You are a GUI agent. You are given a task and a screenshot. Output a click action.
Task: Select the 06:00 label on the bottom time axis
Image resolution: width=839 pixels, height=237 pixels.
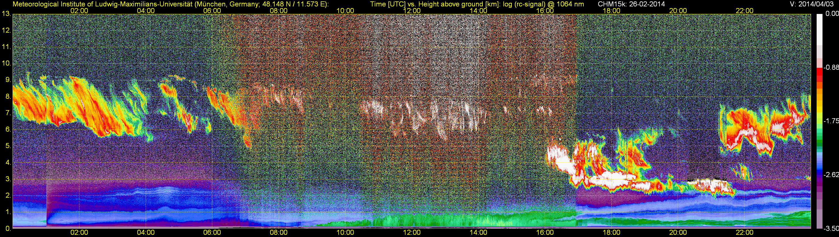tap(212, 233)
